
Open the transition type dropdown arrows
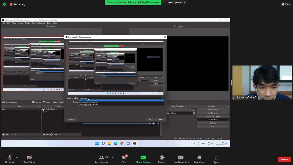(190, 110)
